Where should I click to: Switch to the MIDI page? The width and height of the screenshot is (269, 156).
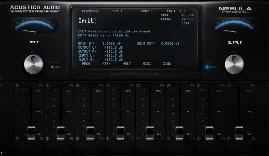[x=147, y=64]
